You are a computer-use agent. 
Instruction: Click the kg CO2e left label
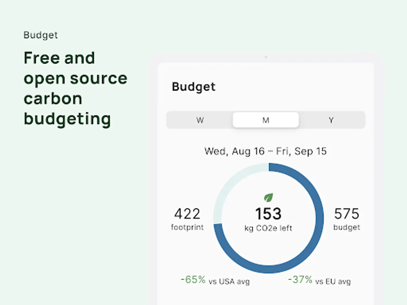268,228
